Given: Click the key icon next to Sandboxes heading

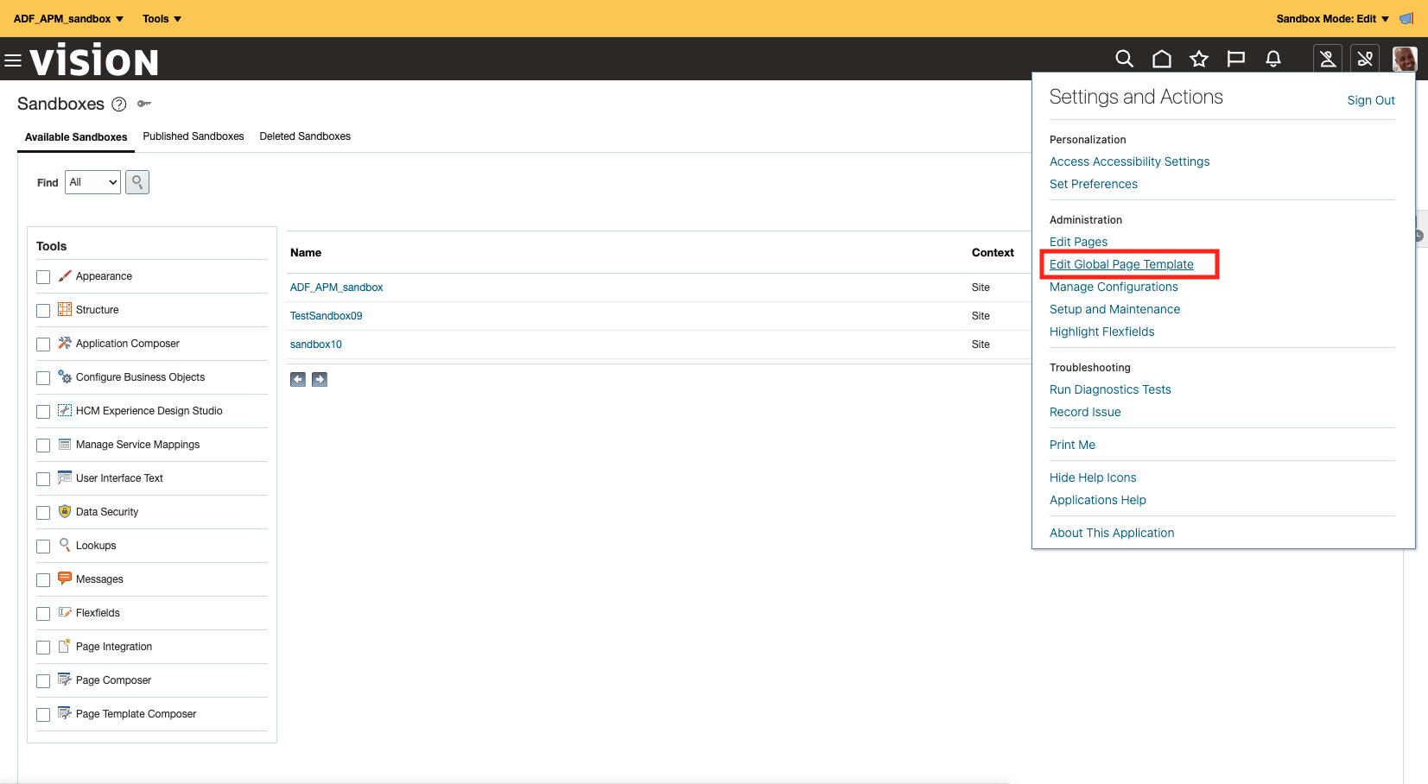Looking at the screenshot, I should (x=144, y=104).
